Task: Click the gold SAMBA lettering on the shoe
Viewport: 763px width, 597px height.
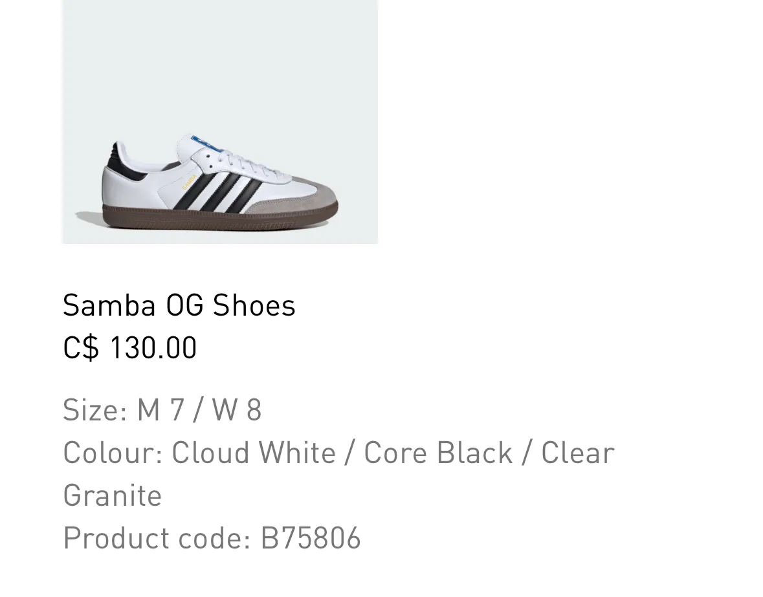Action: pyautogui.click(x=189, y=182)
